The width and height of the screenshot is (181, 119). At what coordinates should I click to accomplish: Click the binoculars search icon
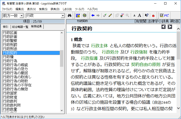point(69,15)
